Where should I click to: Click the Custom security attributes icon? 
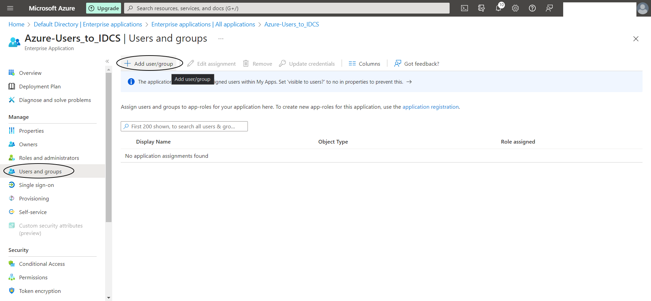(x=12, y=225)
